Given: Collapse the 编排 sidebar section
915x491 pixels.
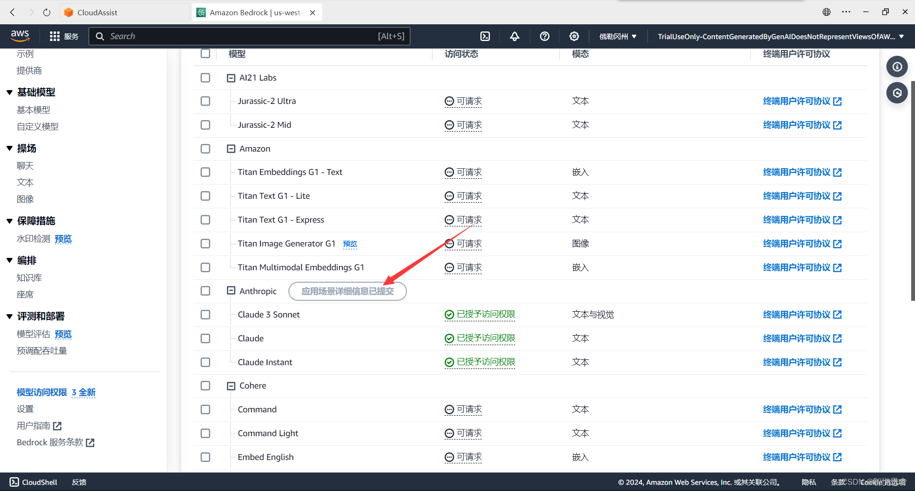Looking at the screenshot, I should click(x=10, y=261).
